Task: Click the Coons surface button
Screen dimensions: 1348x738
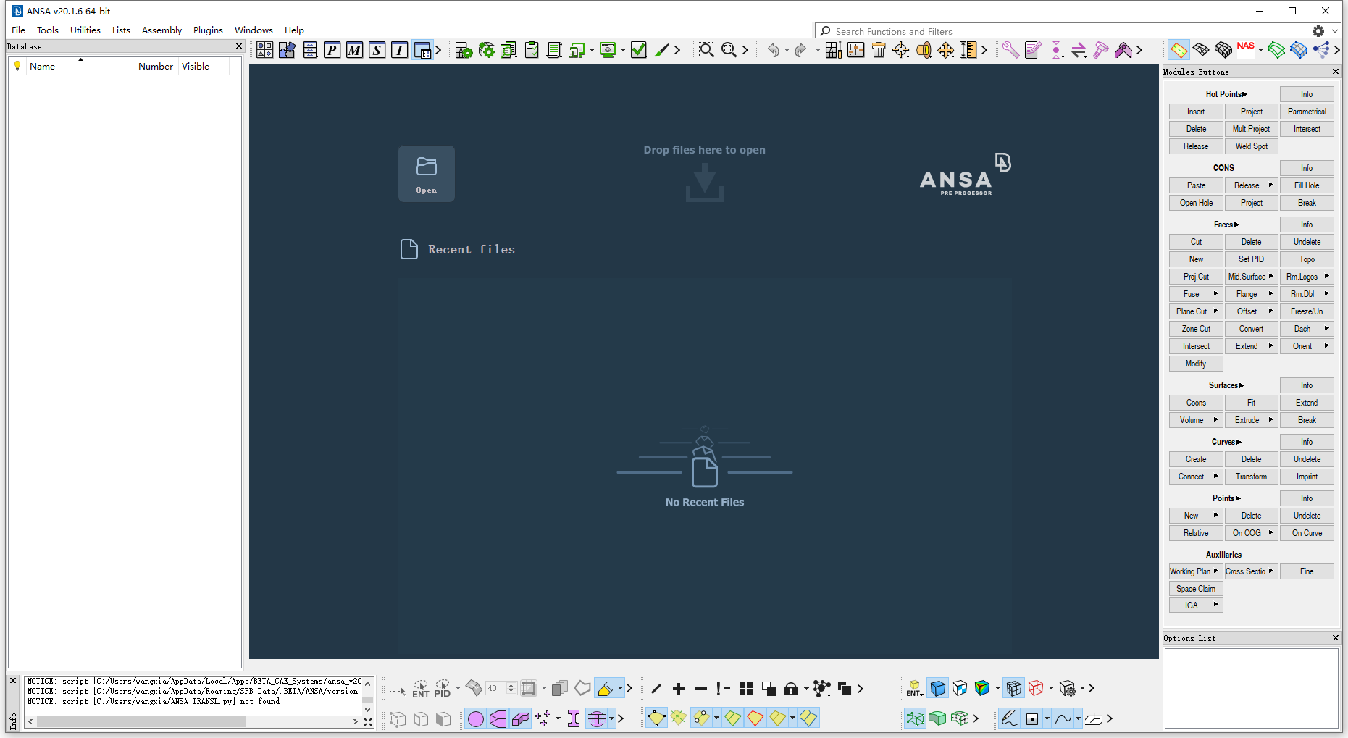Action: coord(1196,403)
